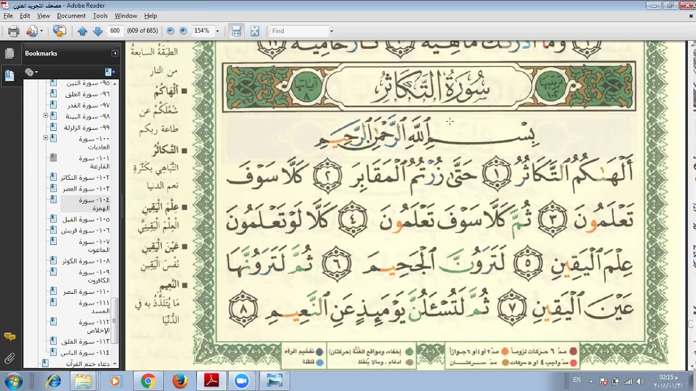The width and height of the screenshot is (696, 391).
Task: Click bookmark page icon beside سورة المسد
Action: point(53,302)
